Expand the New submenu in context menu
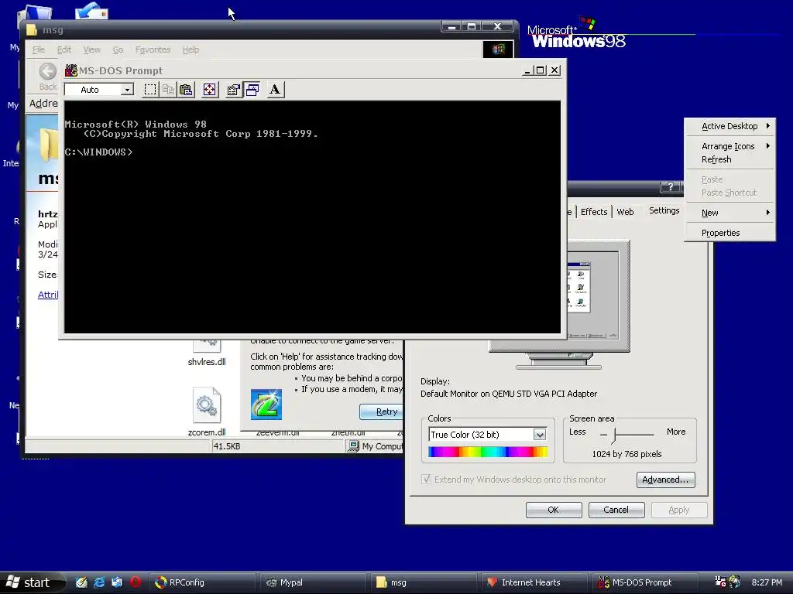The image size is (793, 594). pos(729,213)
